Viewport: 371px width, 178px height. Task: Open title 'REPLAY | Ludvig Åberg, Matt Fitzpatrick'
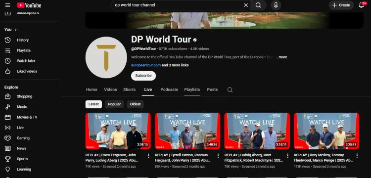tap(254, 158)
